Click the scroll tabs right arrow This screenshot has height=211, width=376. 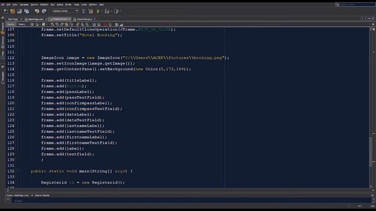click(365, 18)
